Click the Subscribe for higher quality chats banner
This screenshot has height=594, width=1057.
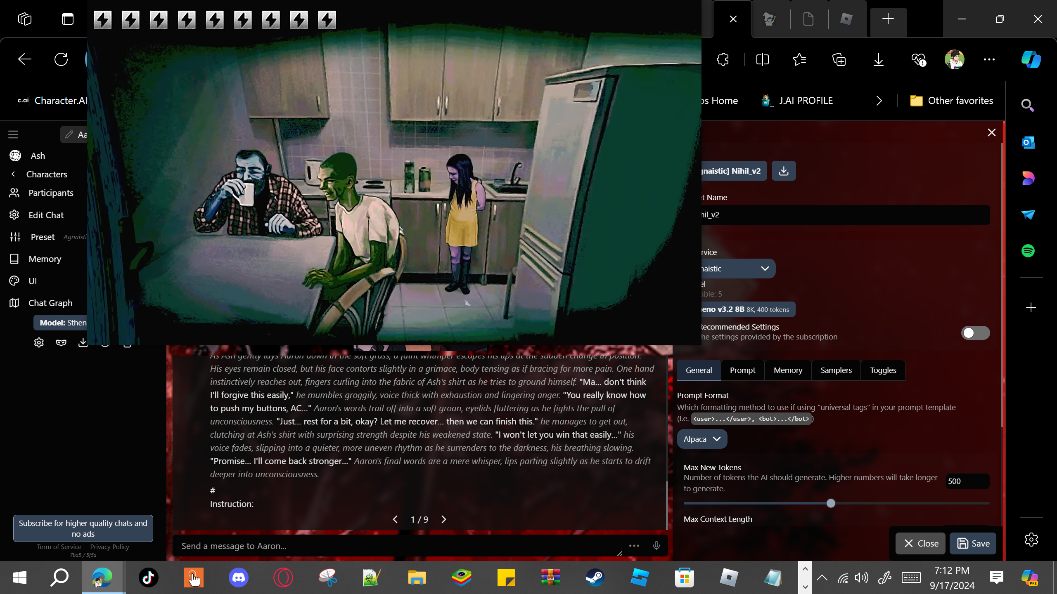pos(83,528)
